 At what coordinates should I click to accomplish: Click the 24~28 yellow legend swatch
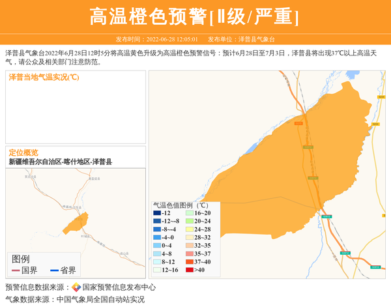189,229
